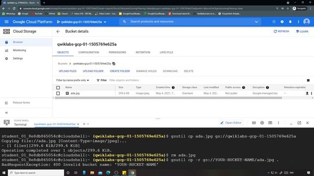Check the checkbox for ada.jpg
Image resolution: width=314 pixels, height=176 pixels.
click(58, 93)
